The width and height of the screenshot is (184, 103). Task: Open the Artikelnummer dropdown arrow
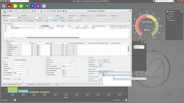[x=18, y=18]
